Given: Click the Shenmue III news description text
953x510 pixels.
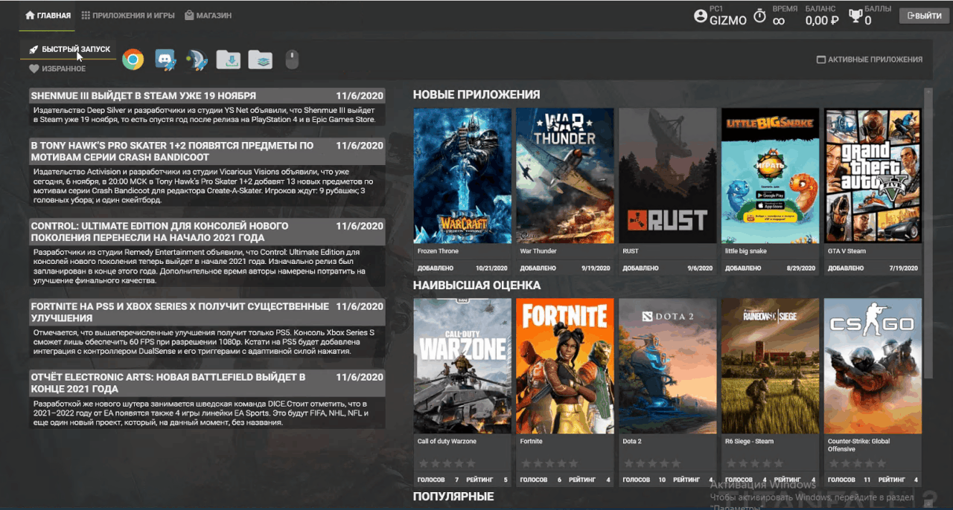Looking at the screenshot, I should pyautogui.click(x=205, y=114).
